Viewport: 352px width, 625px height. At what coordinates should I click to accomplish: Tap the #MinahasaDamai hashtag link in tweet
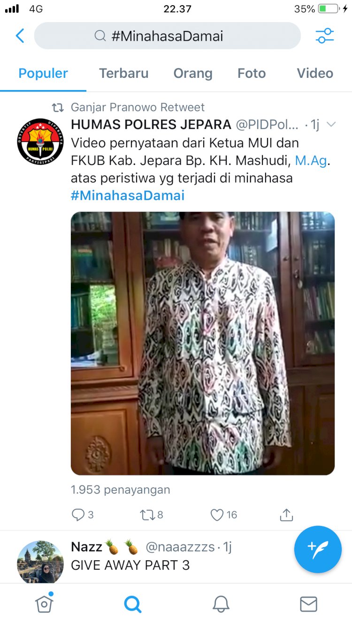[128, 196]
